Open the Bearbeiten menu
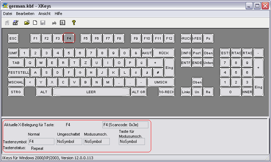Screen dimensions: 271x162 tap(25, 14)
